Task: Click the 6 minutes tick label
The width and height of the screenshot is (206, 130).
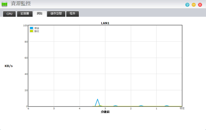Action: coord(28,109)
